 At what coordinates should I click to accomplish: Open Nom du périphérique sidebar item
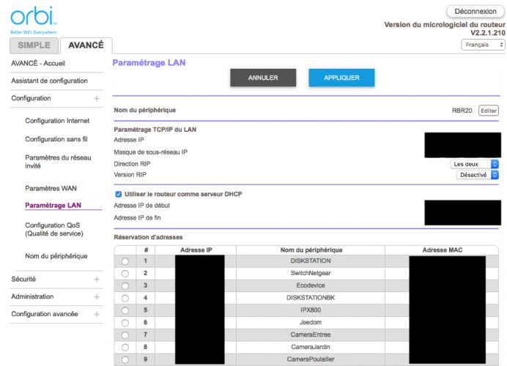coord(56,256)
